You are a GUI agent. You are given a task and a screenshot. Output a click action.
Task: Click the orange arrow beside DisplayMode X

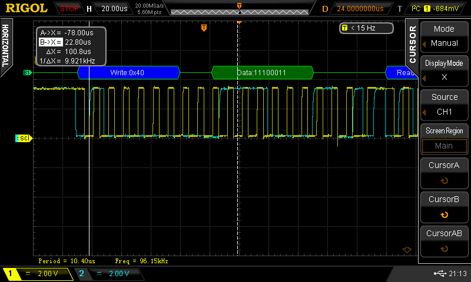pyautogui.click(x=424, y=78)
